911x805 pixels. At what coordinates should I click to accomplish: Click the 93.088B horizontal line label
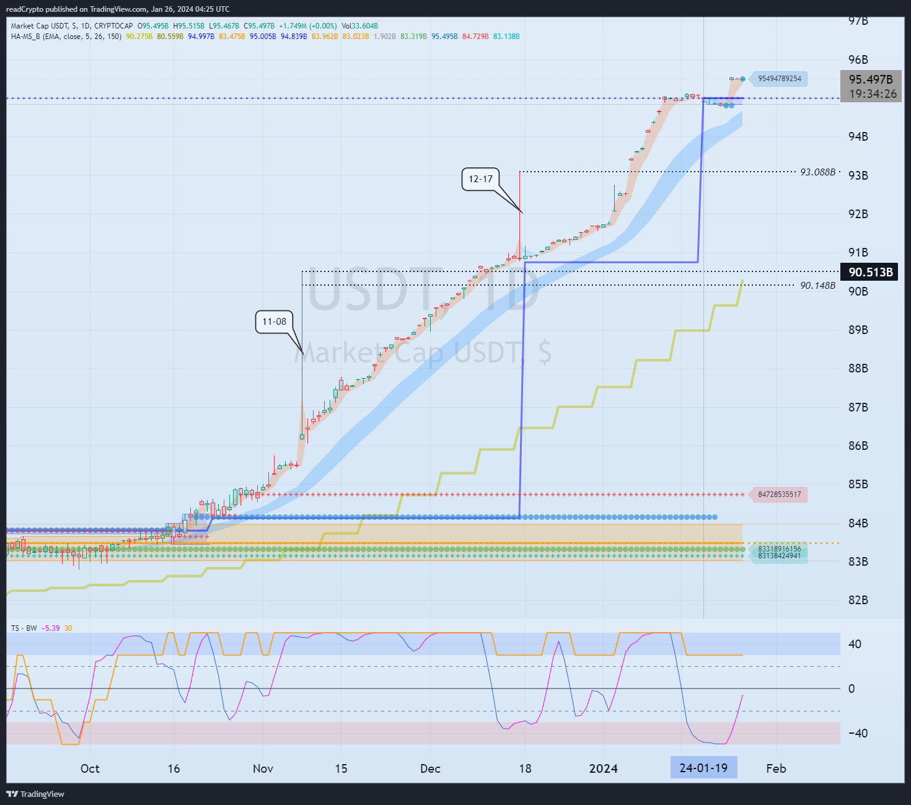click(x=817, y=172)
